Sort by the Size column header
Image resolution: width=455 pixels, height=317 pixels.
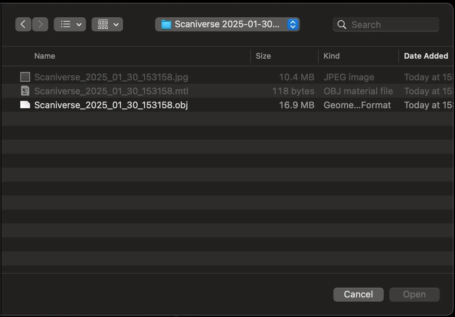[263, 56]
